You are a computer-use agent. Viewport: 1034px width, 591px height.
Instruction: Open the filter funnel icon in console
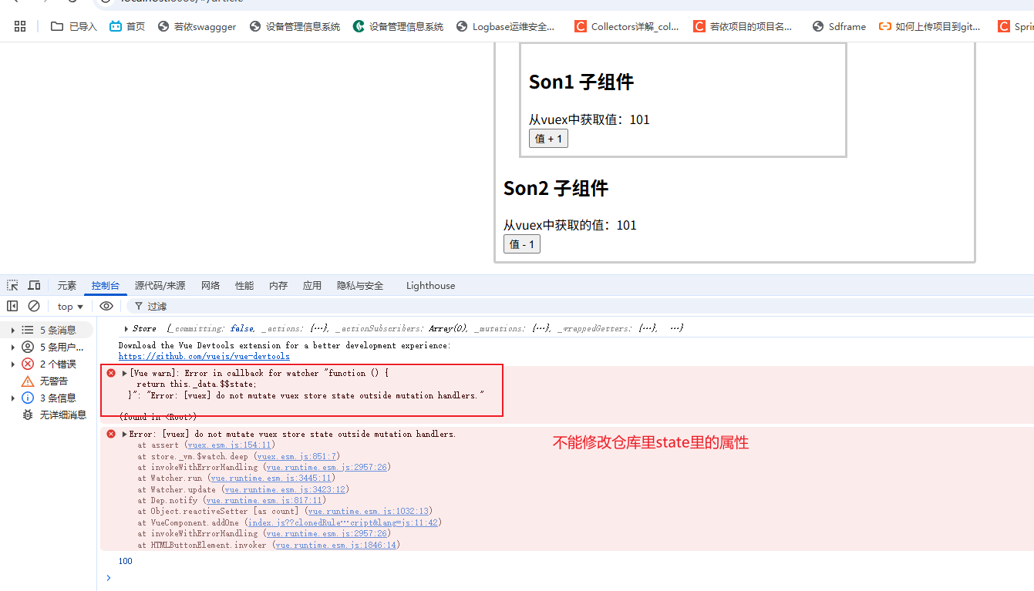click(139, 306)
